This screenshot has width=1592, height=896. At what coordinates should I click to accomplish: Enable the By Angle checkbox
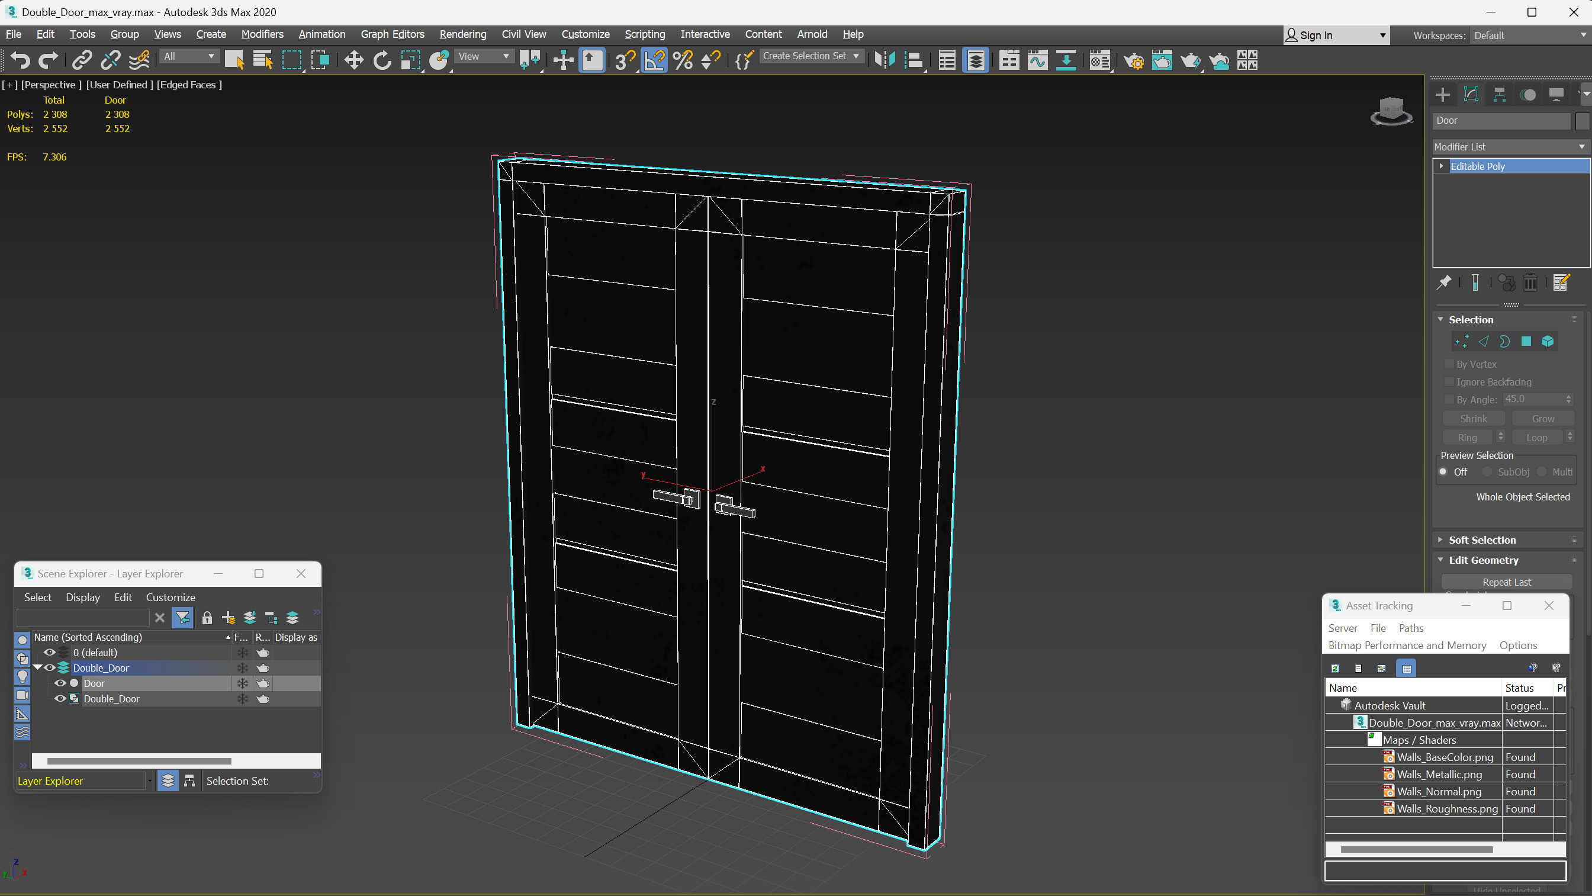pos(1449,399)
